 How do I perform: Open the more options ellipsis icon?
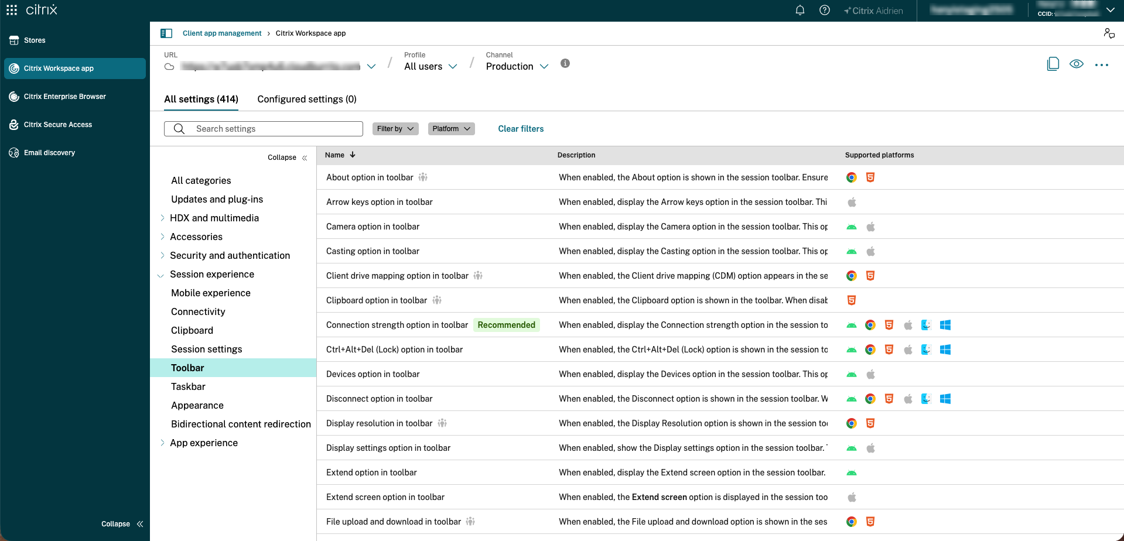tap(1102, 65)
